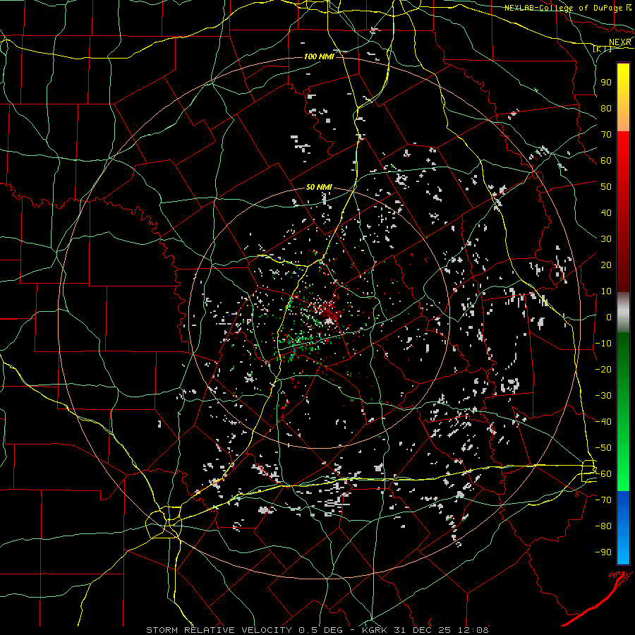Click the -90 scale value
The width and height of the screenshot is (635, 635).
(603, 552)
